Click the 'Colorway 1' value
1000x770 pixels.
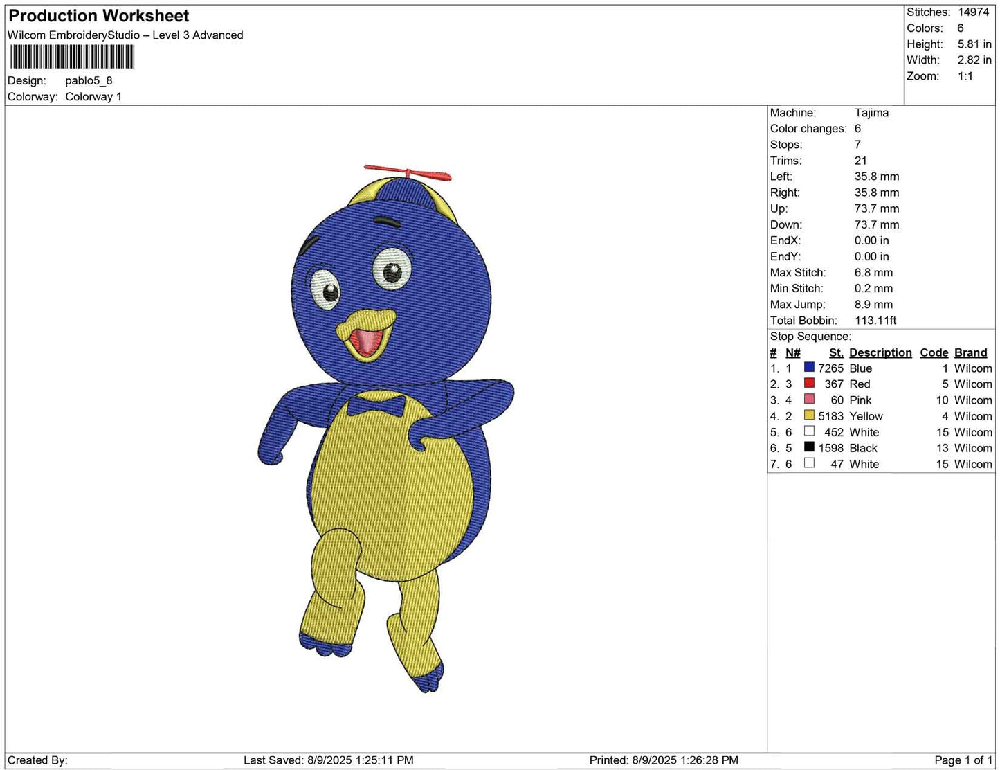[x=93, y=97]
